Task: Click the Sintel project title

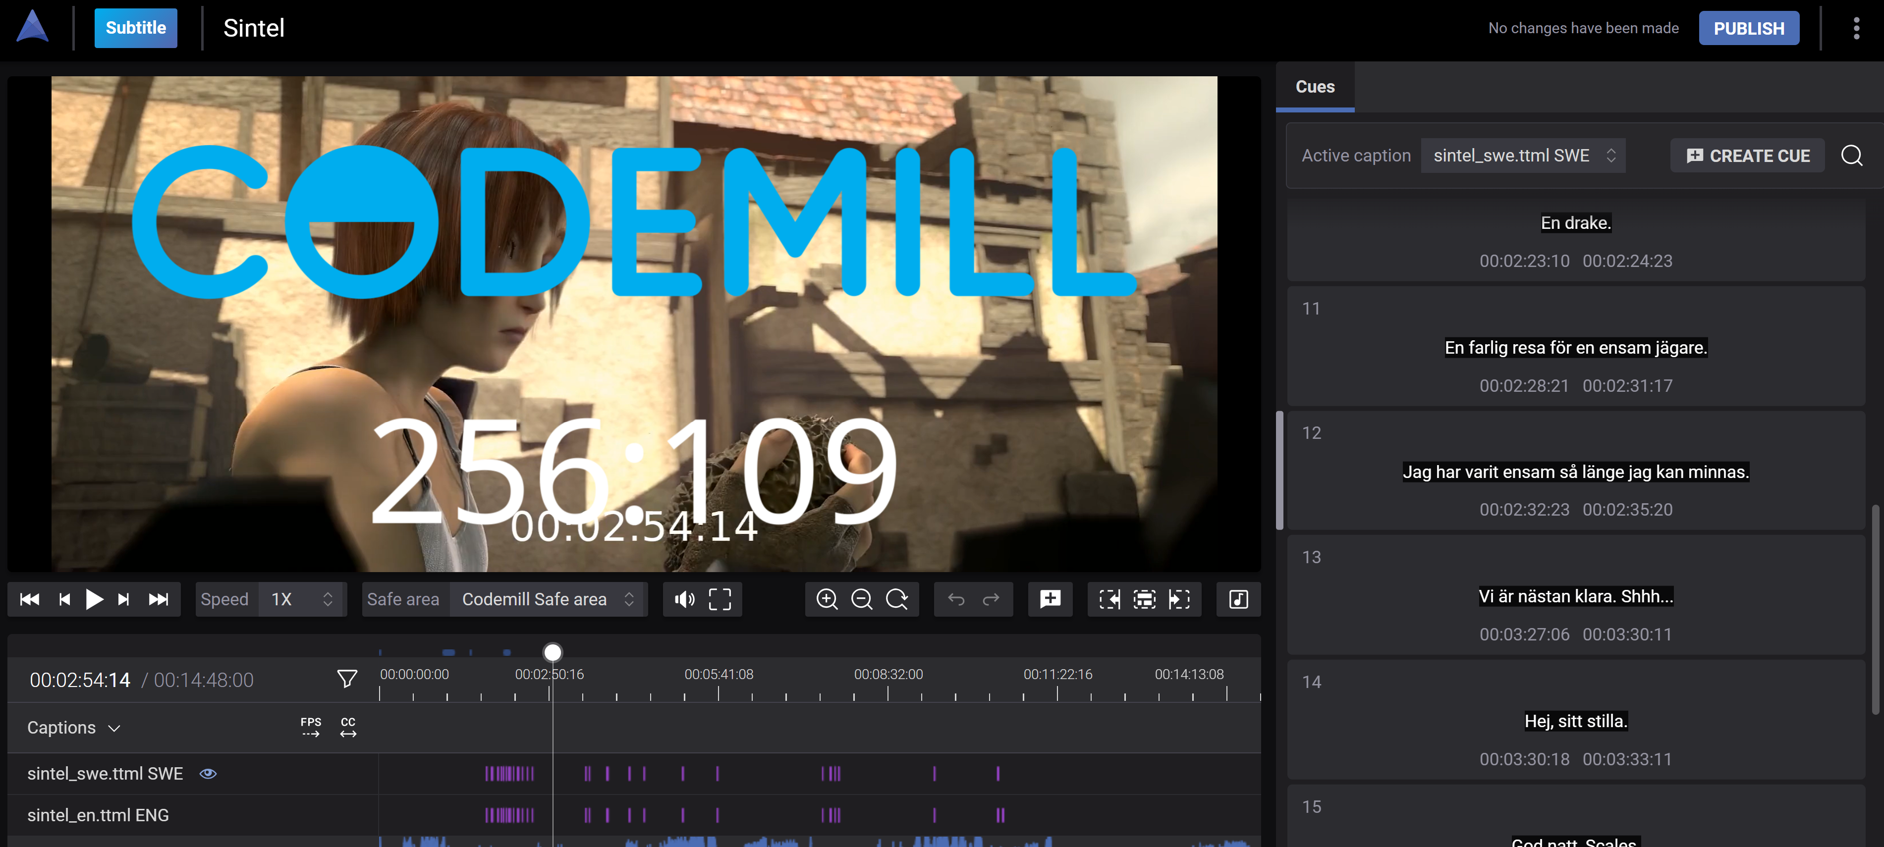Action: coord(254,28)
